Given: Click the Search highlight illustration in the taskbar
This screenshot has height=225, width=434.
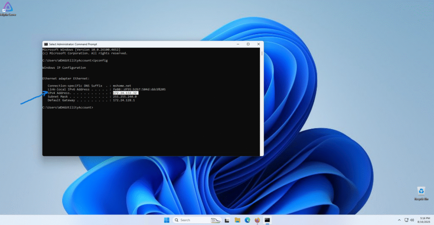Looking at the screenshot, I should 215,220.
